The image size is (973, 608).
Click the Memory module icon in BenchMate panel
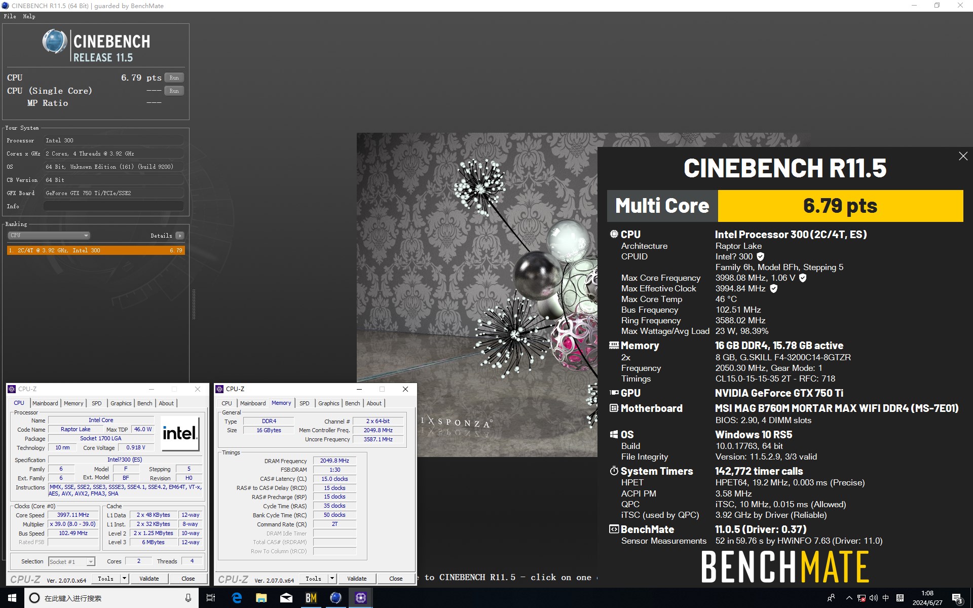click(614, 346)
